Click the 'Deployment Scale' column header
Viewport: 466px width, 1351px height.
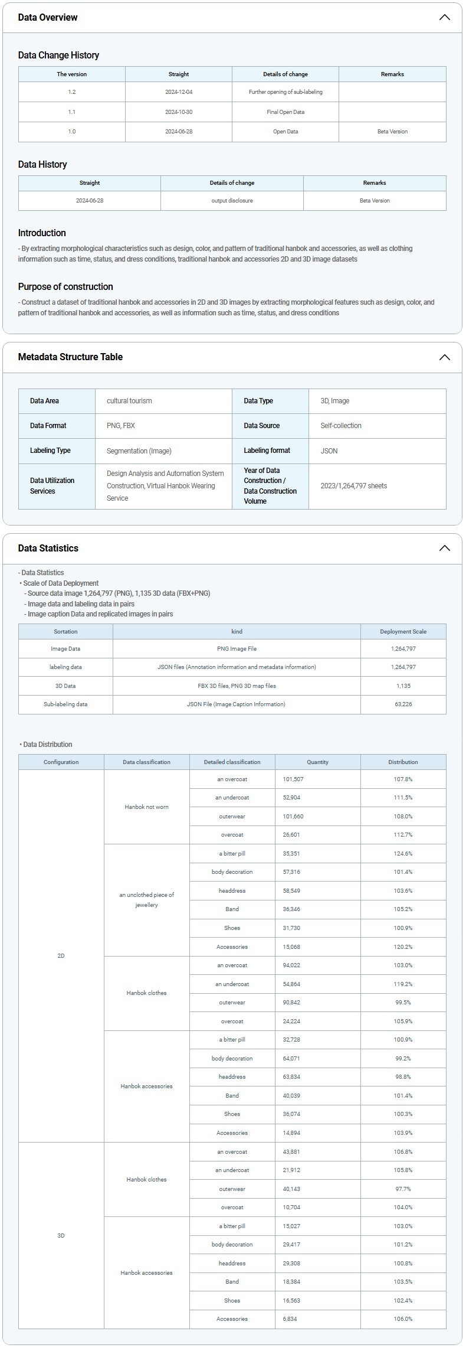coord(403,632)
